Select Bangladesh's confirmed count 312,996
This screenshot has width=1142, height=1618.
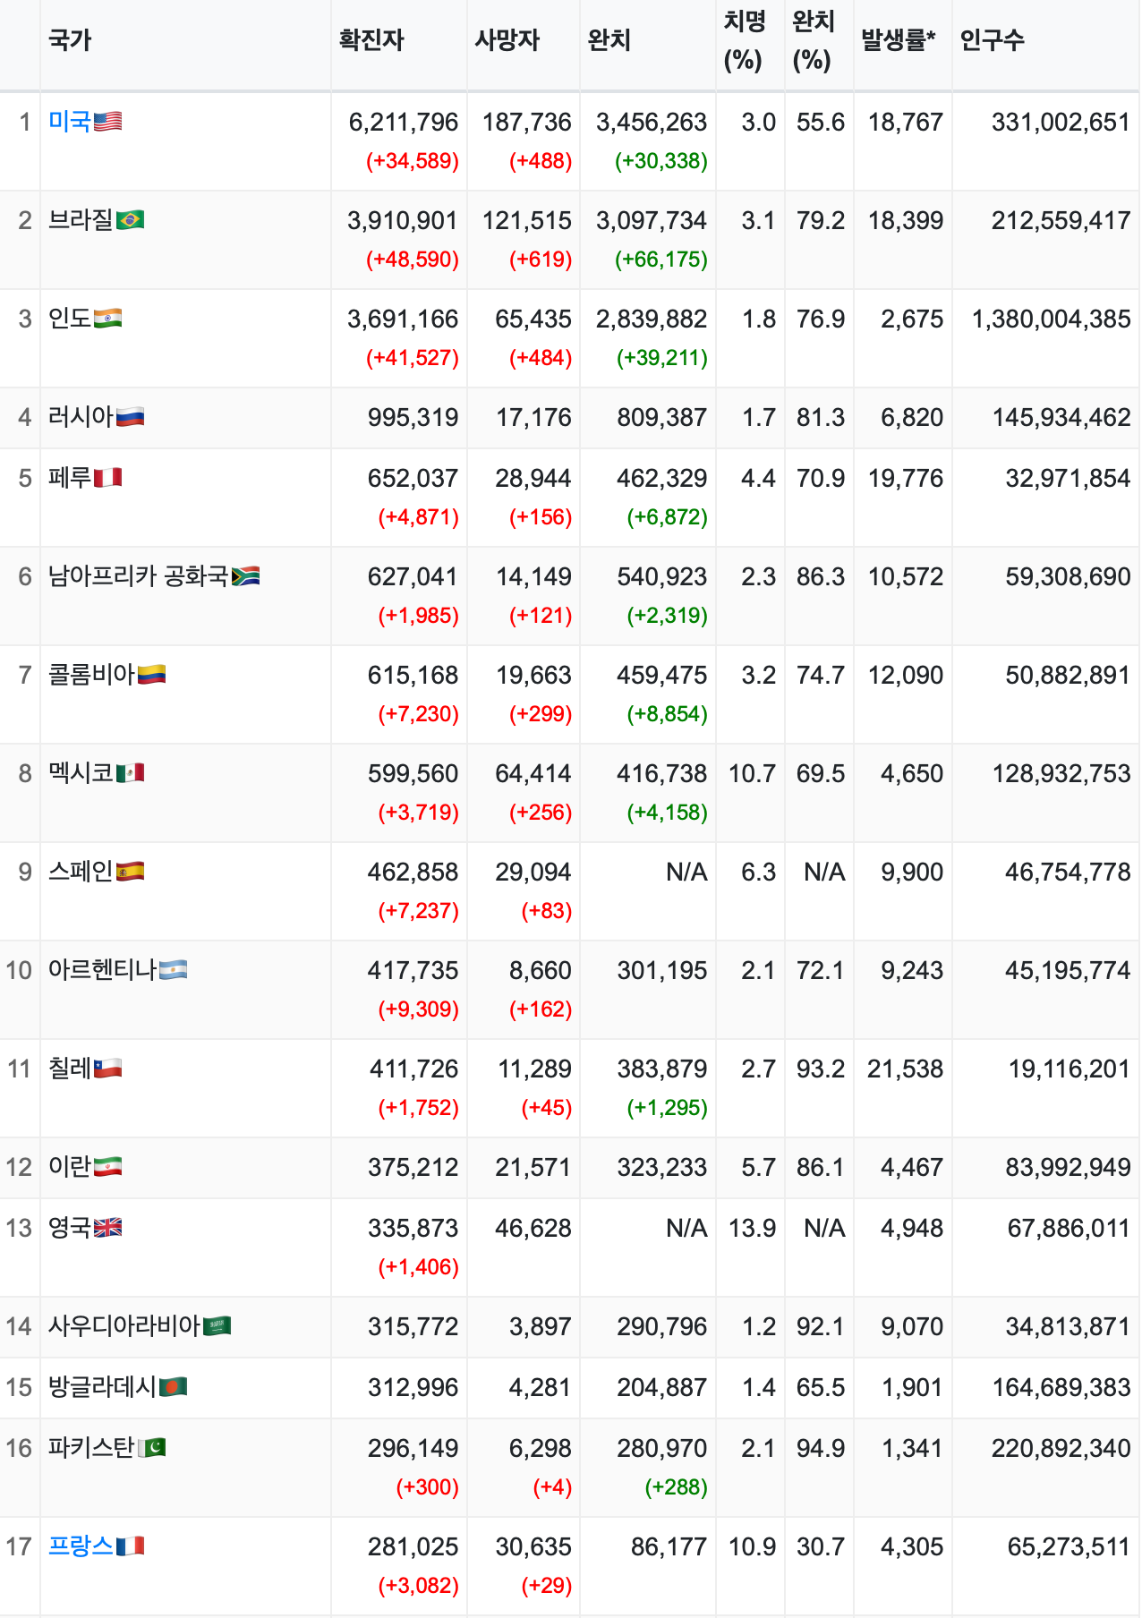point(413,1387)
